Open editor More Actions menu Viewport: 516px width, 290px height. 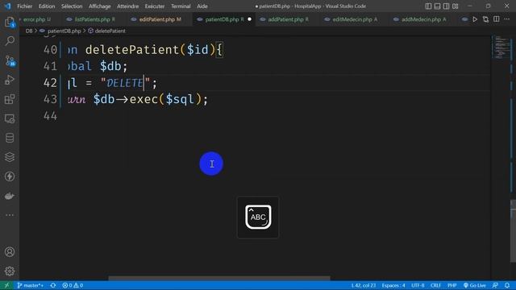507,19
